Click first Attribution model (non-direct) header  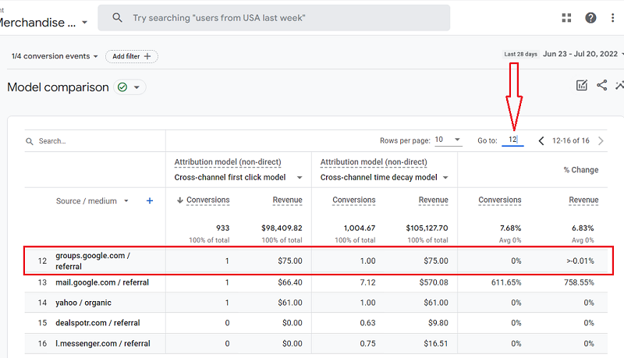point(228,162)
